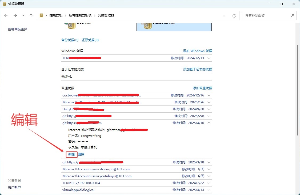The height and width of the screenshot is (195, 300).
Task: Edit the zengwenfeng credential via 编辑
Action: tap(71, 154)
